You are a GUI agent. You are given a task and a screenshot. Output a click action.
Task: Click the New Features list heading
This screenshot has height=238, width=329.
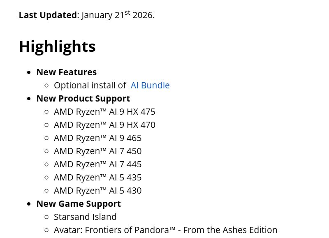pyautogui.click(x=67, y=72)
